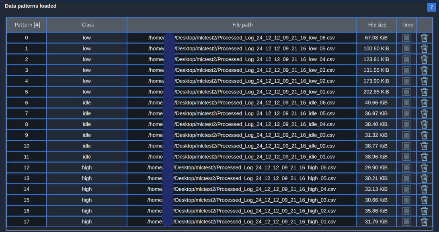Delete pattern 5 (low_01) with its trash icon
Image resolution: width=439 pixels, height=232 pixels.
point(424,92)
